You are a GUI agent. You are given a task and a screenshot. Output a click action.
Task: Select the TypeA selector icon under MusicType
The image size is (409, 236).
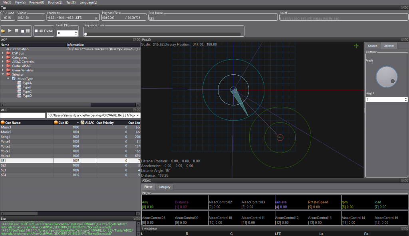click(19, 83)
